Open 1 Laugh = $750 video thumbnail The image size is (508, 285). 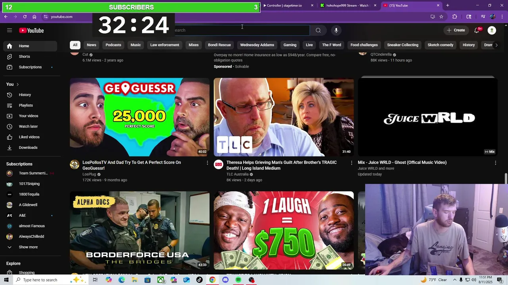pyautogui.click(x=284, y=230)
